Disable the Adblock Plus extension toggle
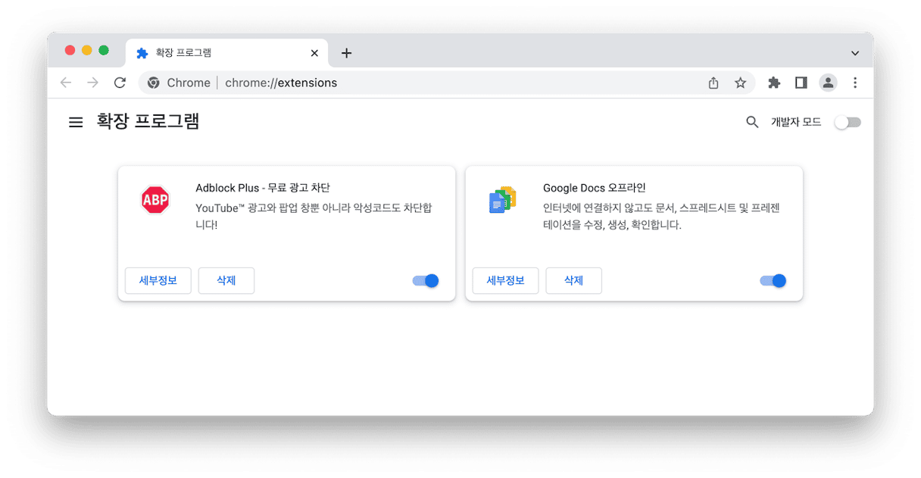Image resolution: width=921 pixels, height=478 pixels. pyautogui.click(x=426, y=281)
